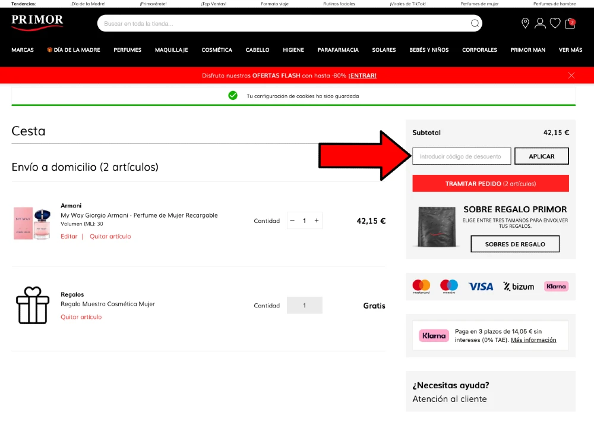
Task: Click Quitar artículo for Armani perfume
Action: (x=110, y=236)
